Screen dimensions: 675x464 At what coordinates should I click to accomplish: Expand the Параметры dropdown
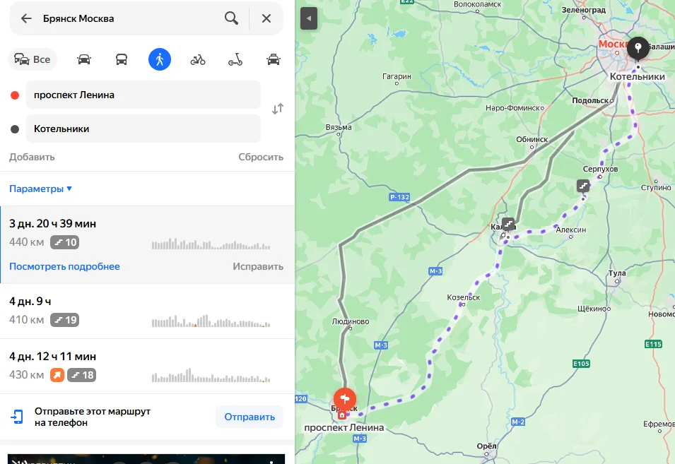40,189
